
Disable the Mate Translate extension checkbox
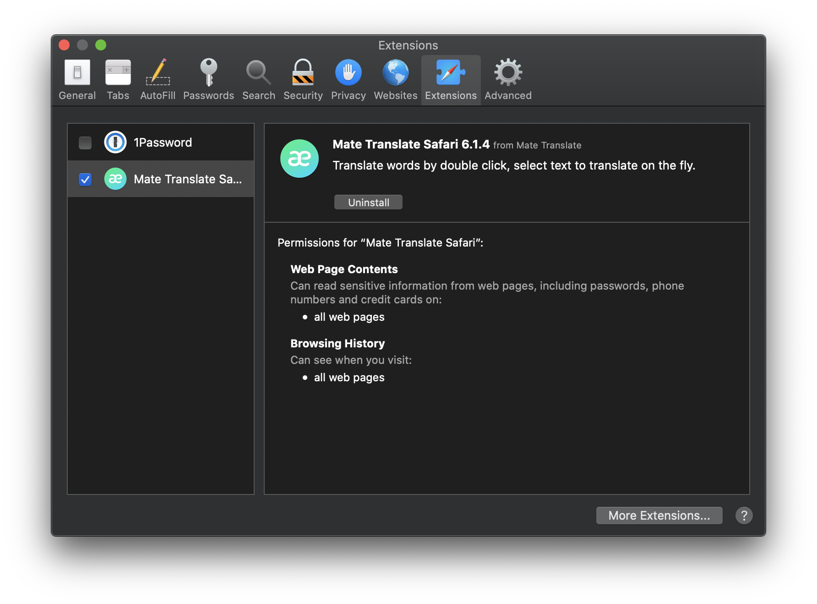pyautogui.click(x=85, y=179)
